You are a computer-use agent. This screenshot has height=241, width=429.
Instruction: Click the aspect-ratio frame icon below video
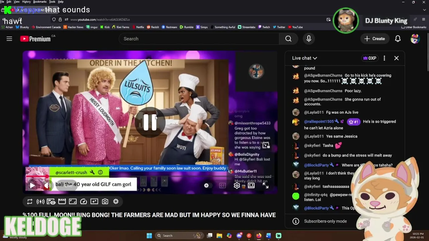coord(73,202)
